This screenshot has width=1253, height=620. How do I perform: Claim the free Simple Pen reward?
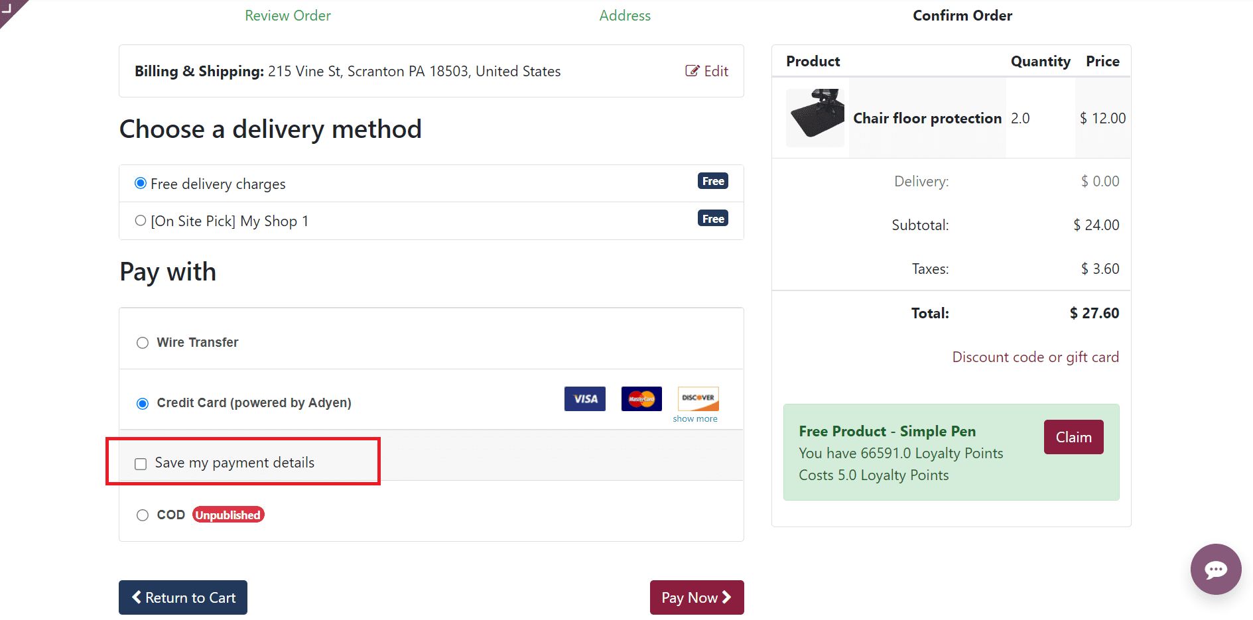click(x=1073, y=437)
